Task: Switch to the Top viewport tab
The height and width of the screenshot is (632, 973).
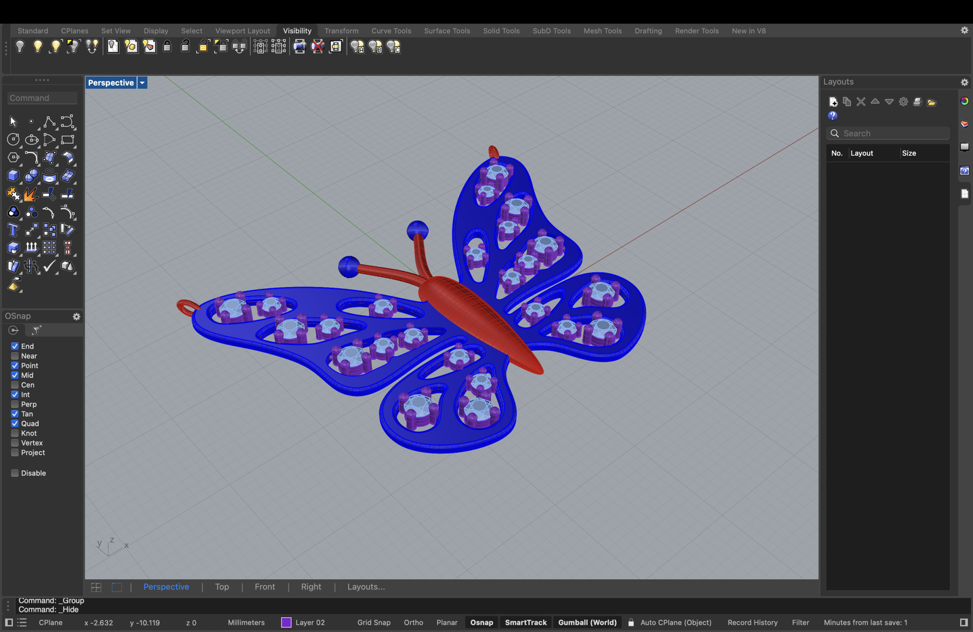Action: point(222,587)
